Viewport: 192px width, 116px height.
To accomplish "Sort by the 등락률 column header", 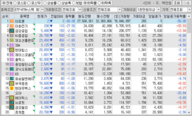I will click(x=70, y=16).
